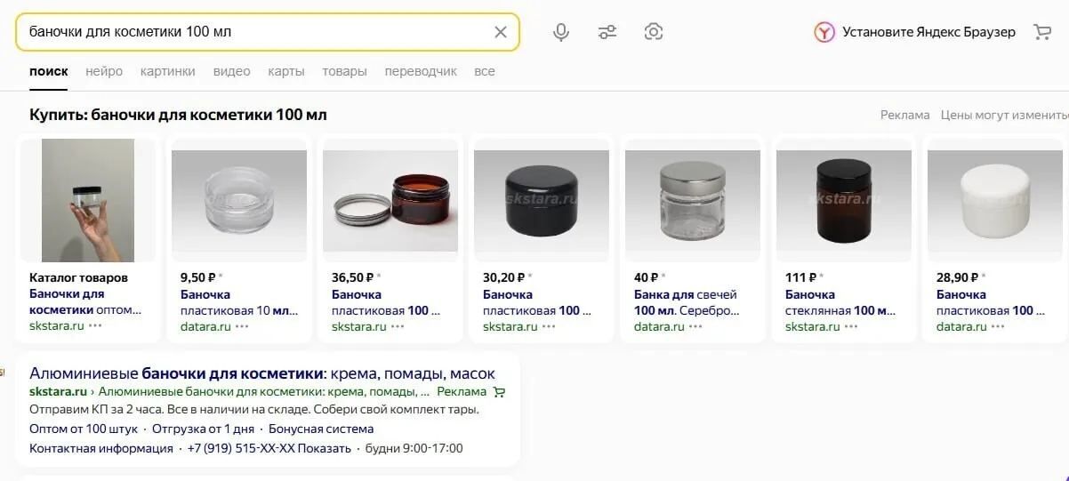
Task: Open the 111 ₽ Баночка стеклянная link
Action: click(840, 302)
